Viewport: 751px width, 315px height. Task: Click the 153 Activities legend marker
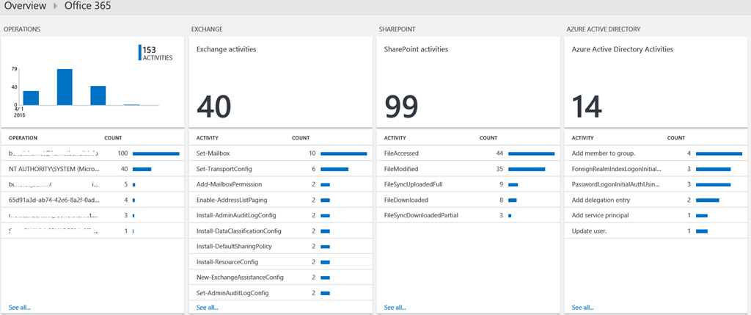pyautogui.click(x=139, y=52)
